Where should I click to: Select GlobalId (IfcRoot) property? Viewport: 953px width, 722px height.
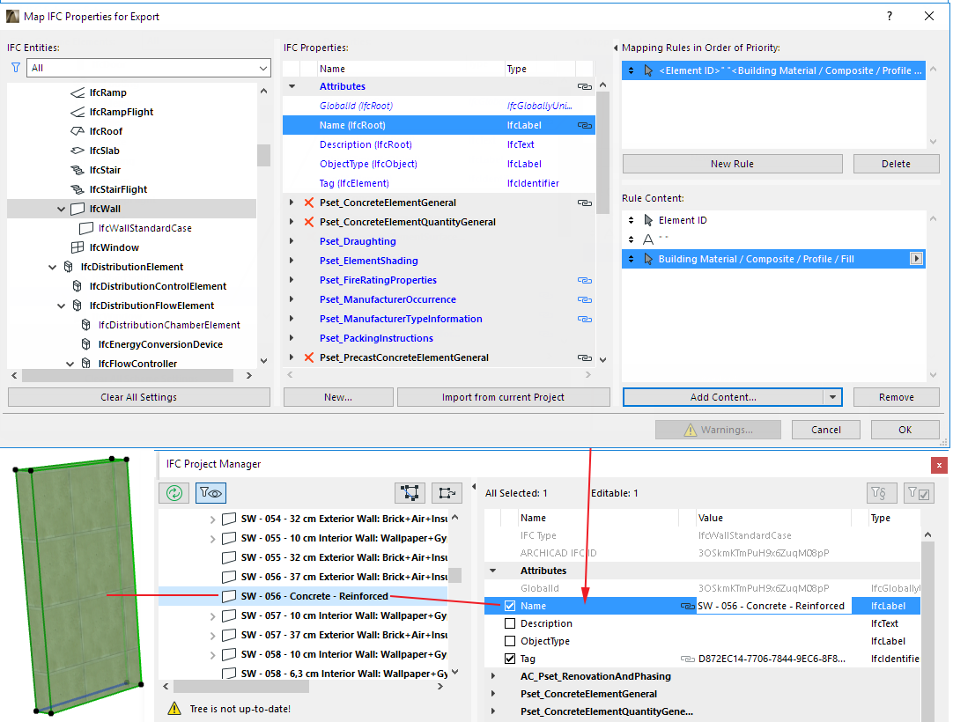click(x=356, y=106)
